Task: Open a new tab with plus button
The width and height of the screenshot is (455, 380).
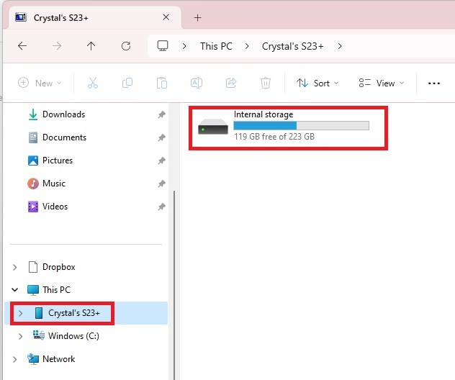Action: (198, 17)
